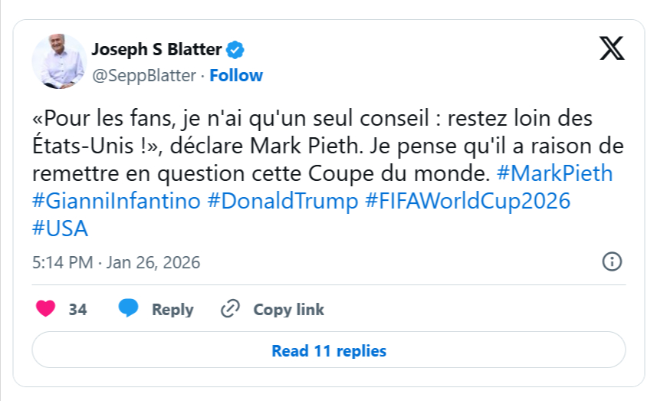Screen dimensions: 667x401
Task: Click the copy link chain icon
Action: click(230, 309)
